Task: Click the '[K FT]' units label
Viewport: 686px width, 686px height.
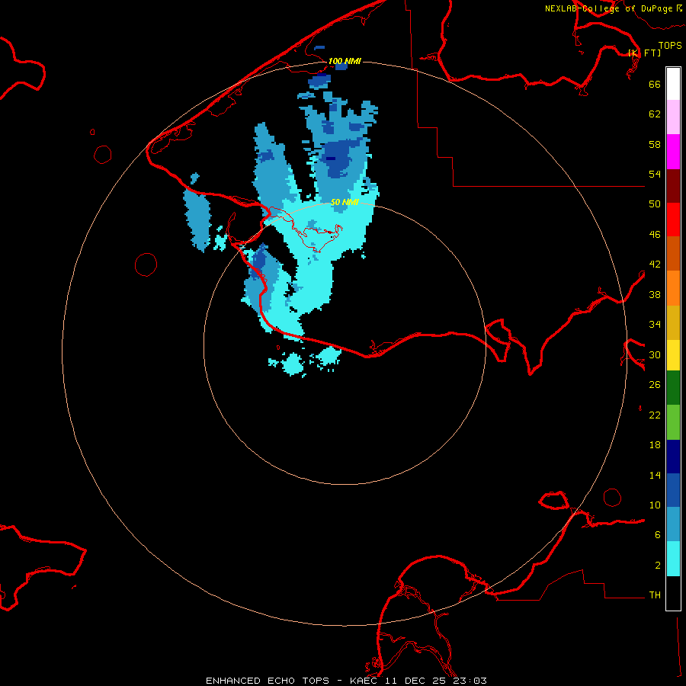Action: pos(644,53)
